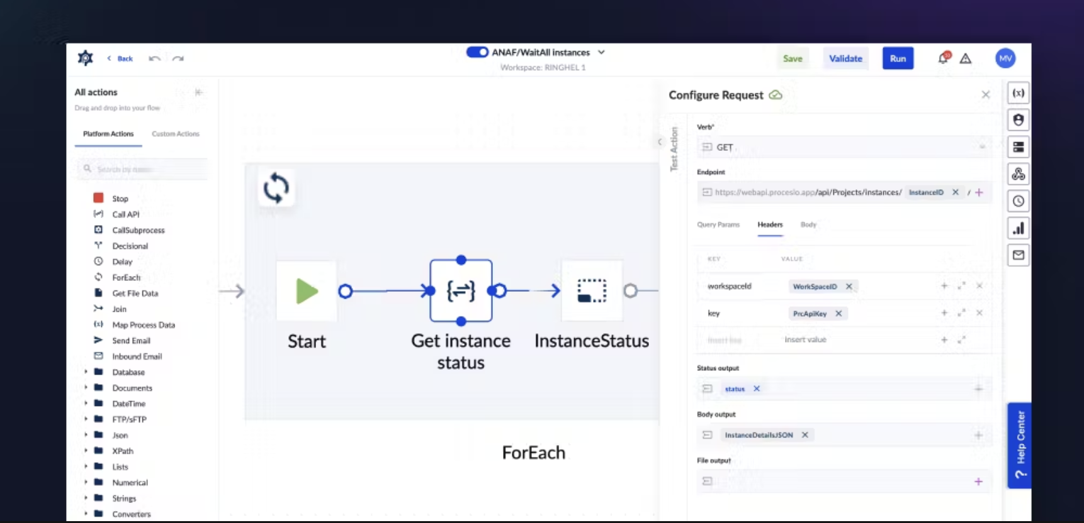Select the Call API action

(x=125, y=214)
